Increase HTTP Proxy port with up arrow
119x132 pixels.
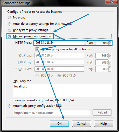pyautogui.click(x=110, y=42)
